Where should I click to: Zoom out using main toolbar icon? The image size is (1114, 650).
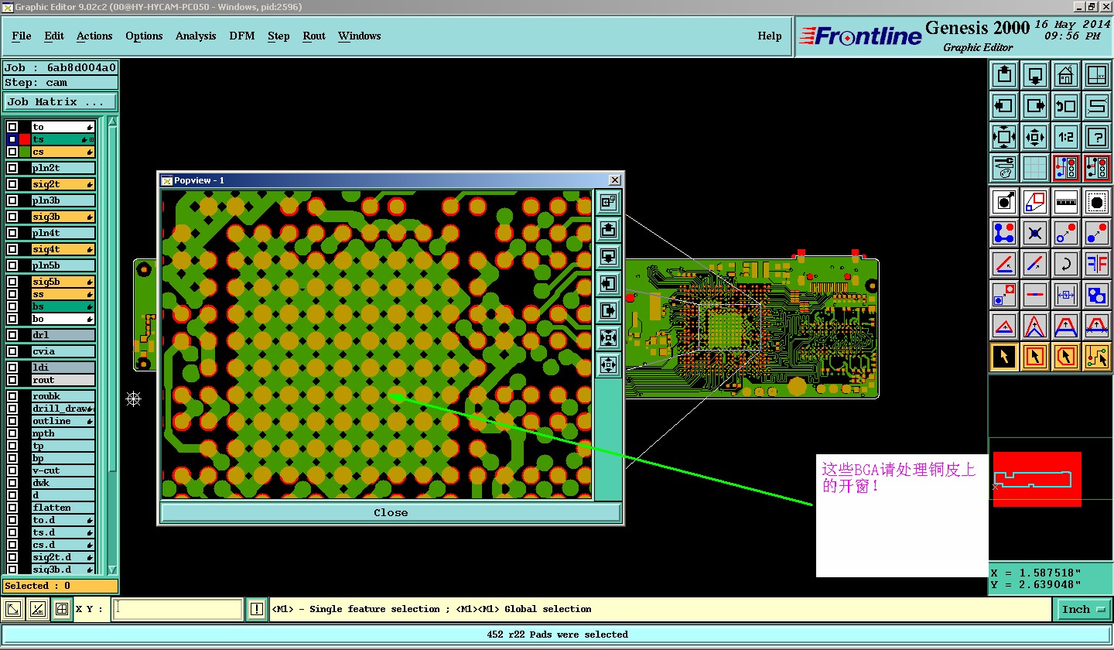1035,137
